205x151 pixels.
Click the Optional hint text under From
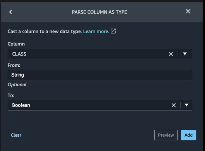[17, 85]
